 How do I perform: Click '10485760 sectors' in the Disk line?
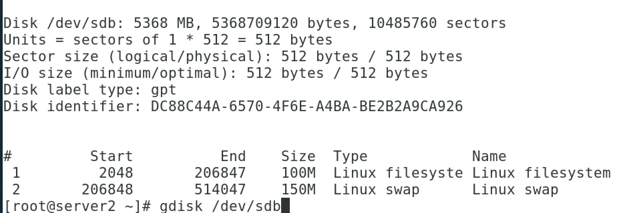(437, 23)
